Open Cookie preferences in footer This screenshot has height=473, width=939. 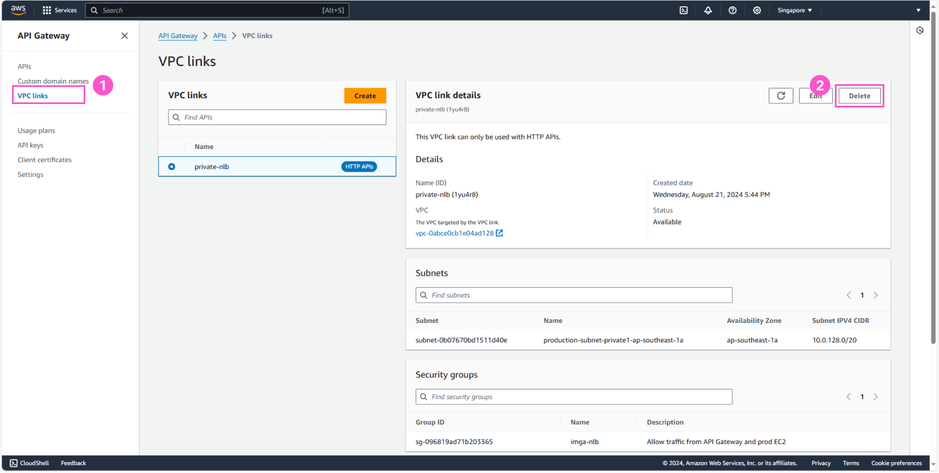coord(896,463)
